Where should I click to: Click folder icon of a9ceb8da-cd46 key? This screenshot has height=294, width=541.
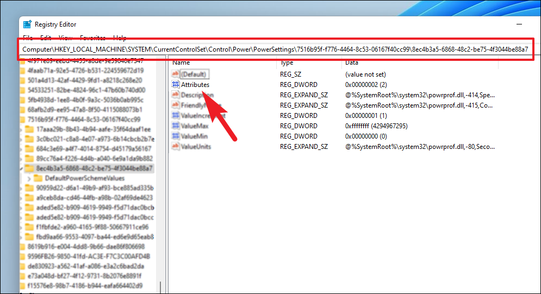[x=30, y=198]
